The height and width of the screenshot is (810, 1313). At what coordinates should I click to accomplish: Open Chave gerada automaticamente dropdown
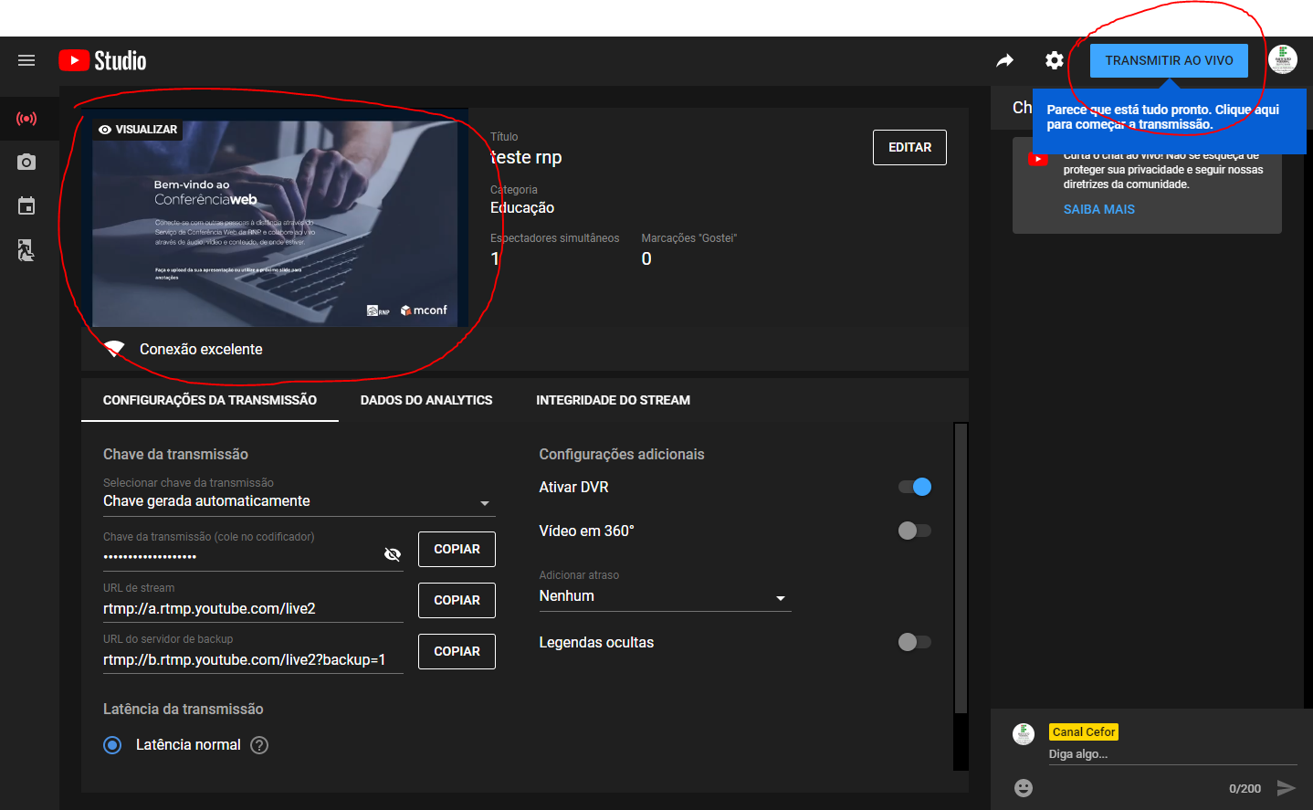(x=299, y=501)
